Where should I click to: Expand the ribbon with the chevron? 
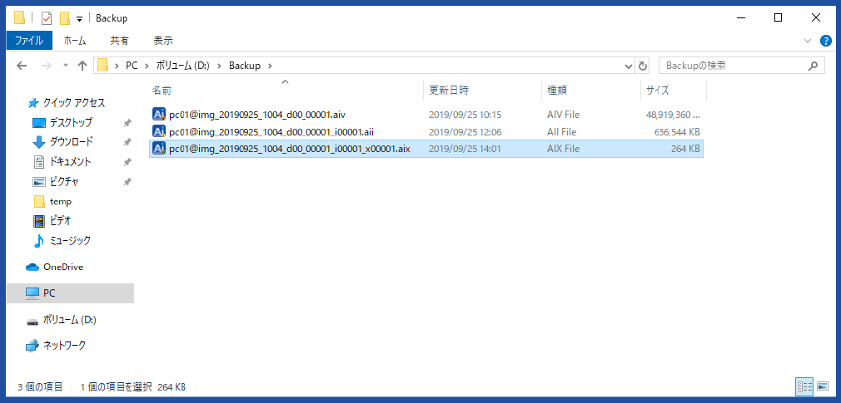click(x=808, y=40)
